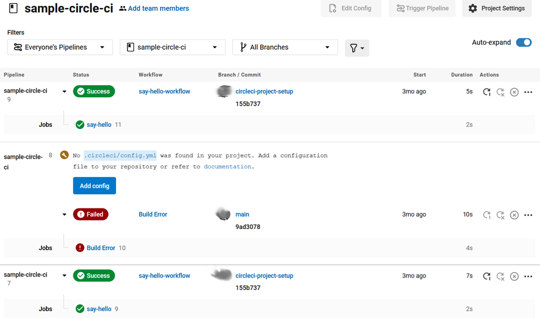Image resolution: width=540 pixels, height=318 pixels.
Task: Select the say-hello job under pipeline 7
Action: pos(98,308)
